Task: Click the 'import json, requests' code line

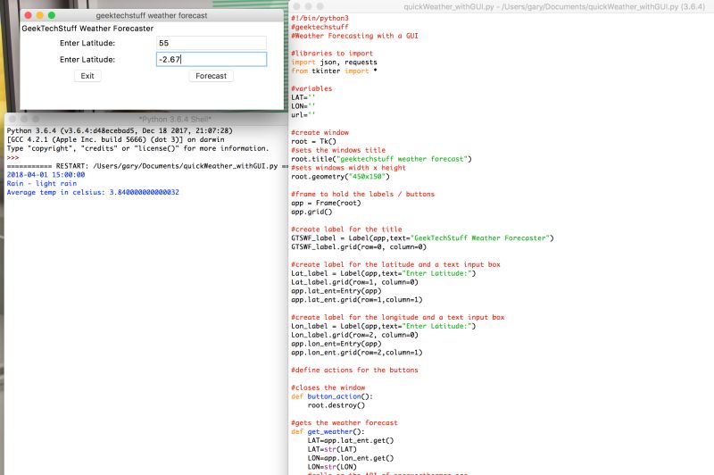Action: point(334,62)
